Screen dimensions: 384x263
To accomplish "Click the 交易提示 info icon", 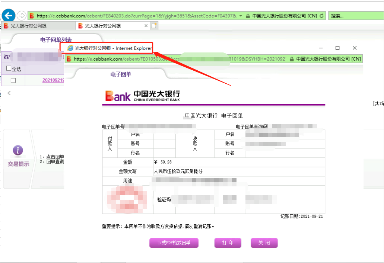I will [18, 150].
